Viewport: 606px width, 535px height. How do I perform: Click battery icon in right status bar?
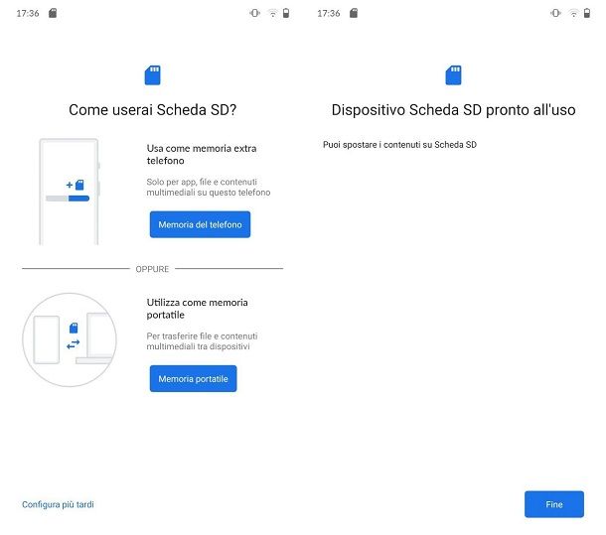click(587, 13)
